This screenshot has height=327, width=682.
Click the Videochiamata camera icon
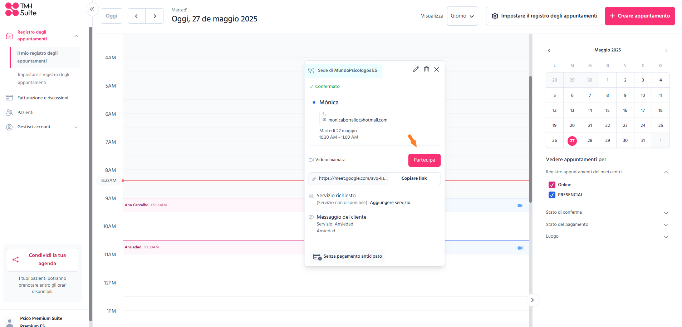[311, 160]
